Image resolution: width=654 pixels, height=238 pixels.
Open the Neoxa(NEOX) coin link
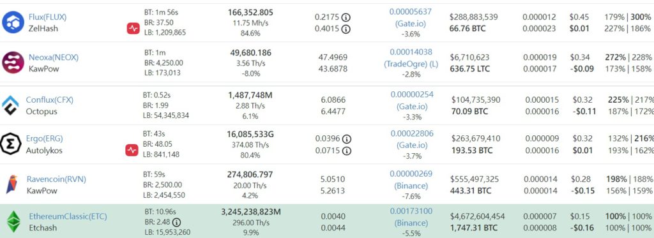click(x=54, y=57)
